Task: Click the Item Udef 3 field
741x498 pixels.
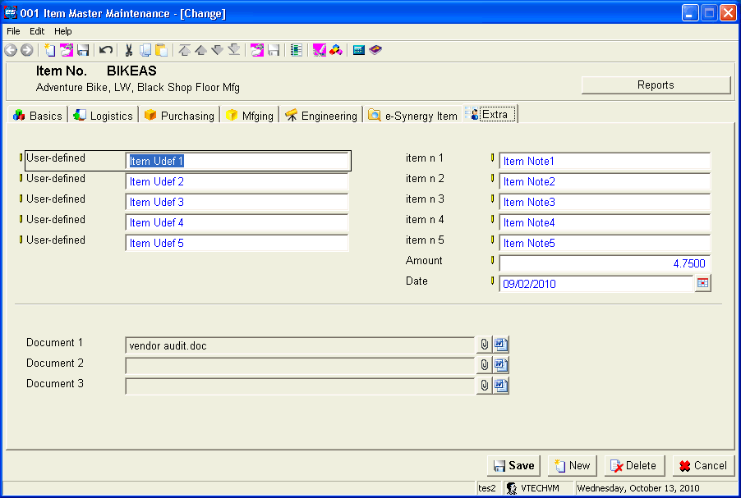Action: point(237,202)
